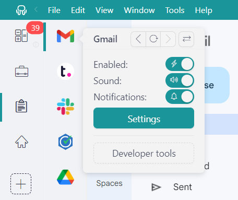Open the blue hexagon checkmark tasks service
The image size is (238, 200).
coord(65,142)
